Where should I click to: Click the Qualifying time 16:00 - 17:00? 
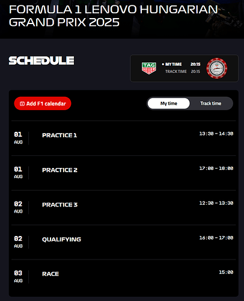point(216,238)
